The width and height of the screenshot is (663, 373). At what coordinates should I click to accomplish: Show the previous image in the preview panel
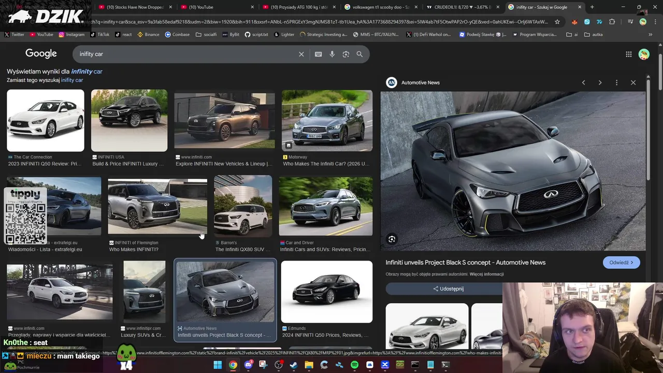583,82
